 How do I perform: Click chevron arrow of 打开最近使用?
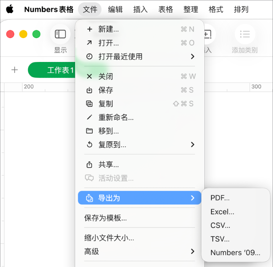192,57
